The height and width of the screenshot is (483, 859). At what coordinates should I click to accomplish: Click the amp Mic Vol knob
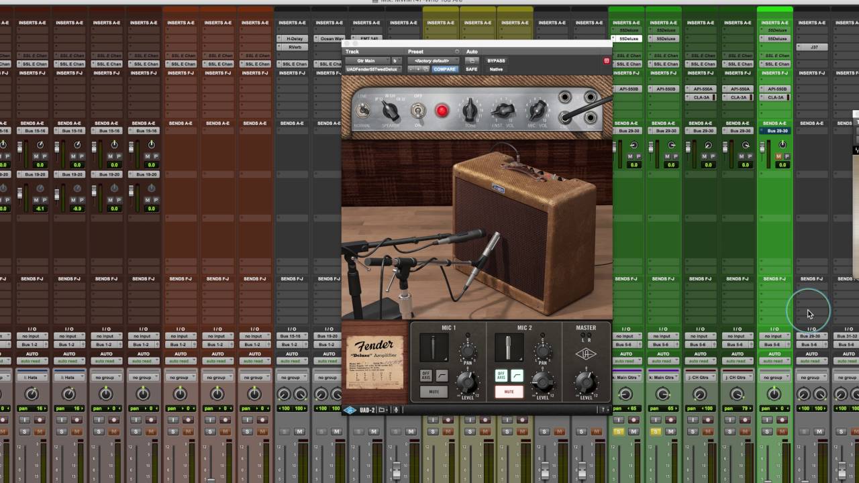[x=538, y=111]
